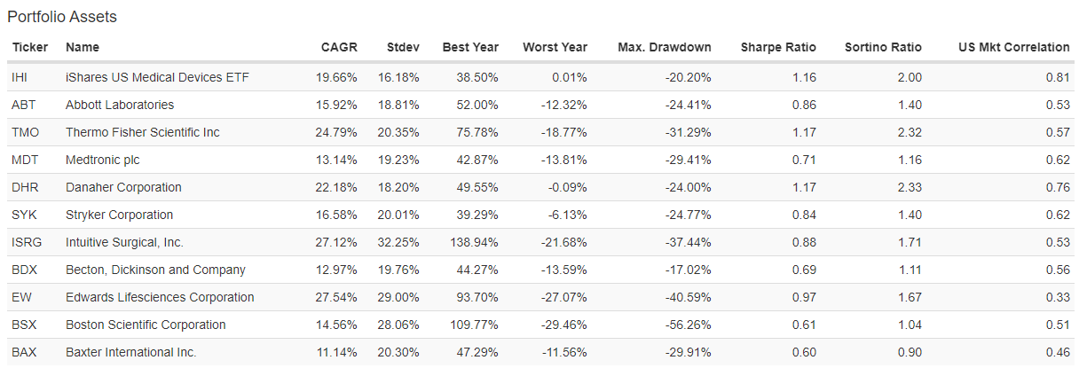Click the Sharpe Ratio column header
Screen dimensions: 1079x368
tap(778, 47)
